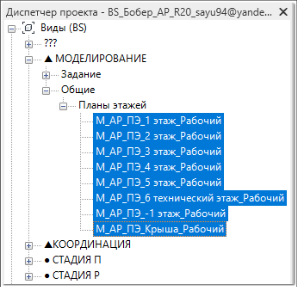Expand the Задание node
Viewport: 297px width, 287px height.
[x=46, y=75]
